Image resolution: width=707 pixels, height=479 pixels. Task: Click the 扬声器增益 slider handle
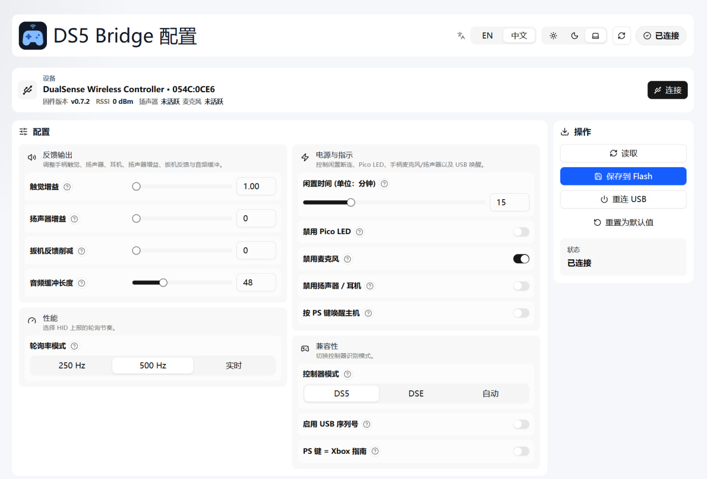click(136, 219)
